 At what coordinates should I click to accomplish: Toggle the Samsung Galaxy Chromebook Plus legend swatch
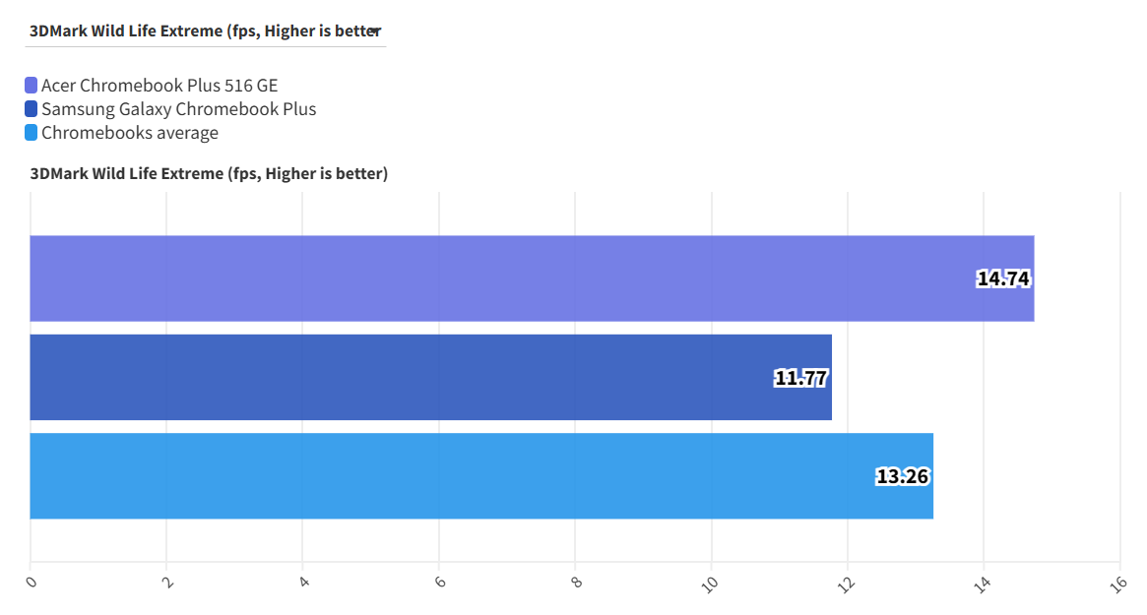click(x=32, y=109)
